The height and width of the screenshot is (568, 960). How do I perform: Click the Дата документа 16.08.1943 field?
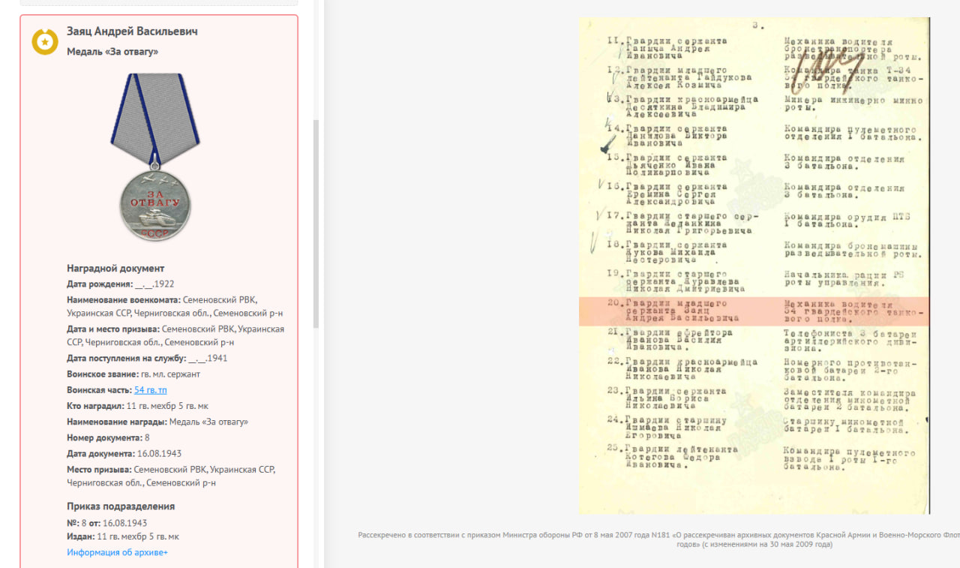point(124,454)
